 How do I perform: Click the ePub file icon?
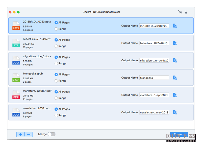16,78
